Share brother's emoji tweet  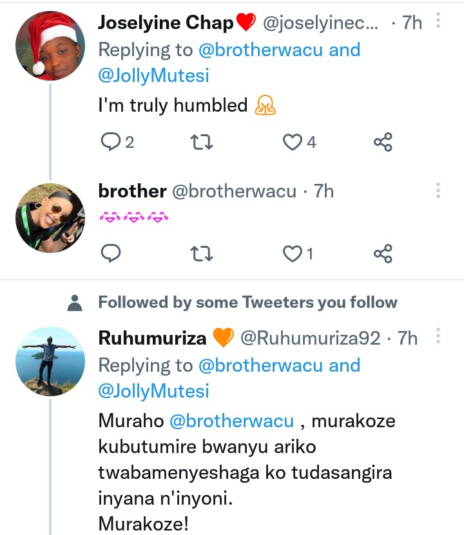(x=383, y=254)
